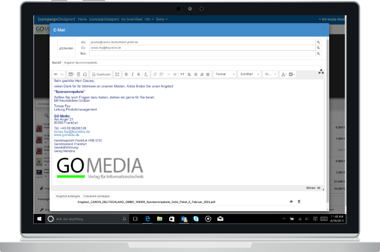The height and width of the screenshot is (252, 380).
Task: Insert special character with omega icon
Action: point(85,74)
